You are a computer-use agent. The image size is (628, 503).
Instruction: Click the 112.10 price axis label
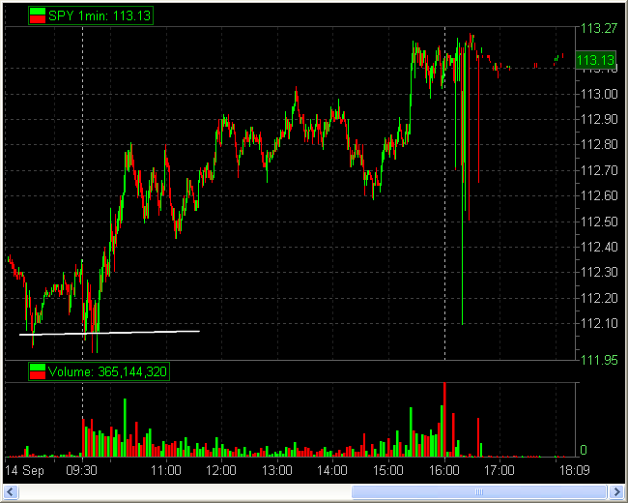tap(599, 323)
